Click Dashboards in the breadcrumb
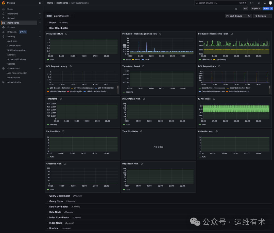Screen dimensions: 274x233 62,3
